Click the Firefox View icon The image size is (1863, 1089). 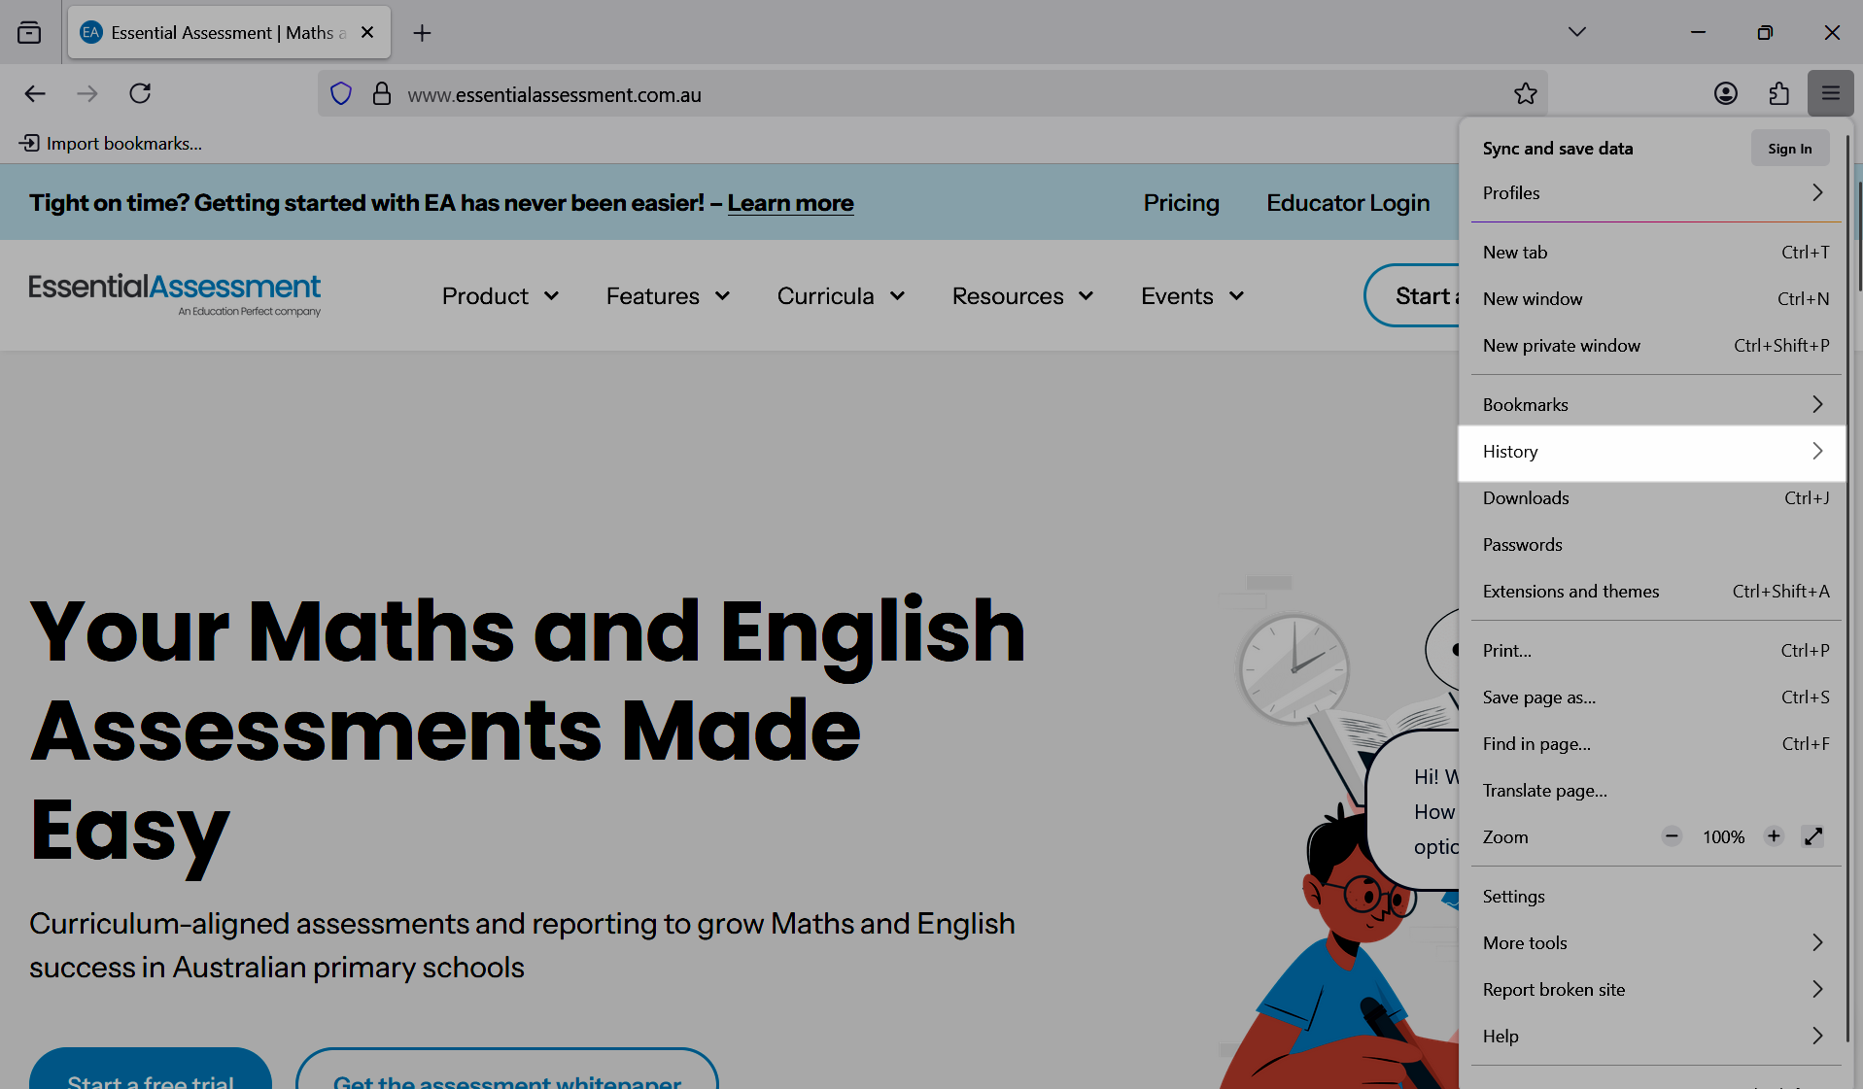29,33
